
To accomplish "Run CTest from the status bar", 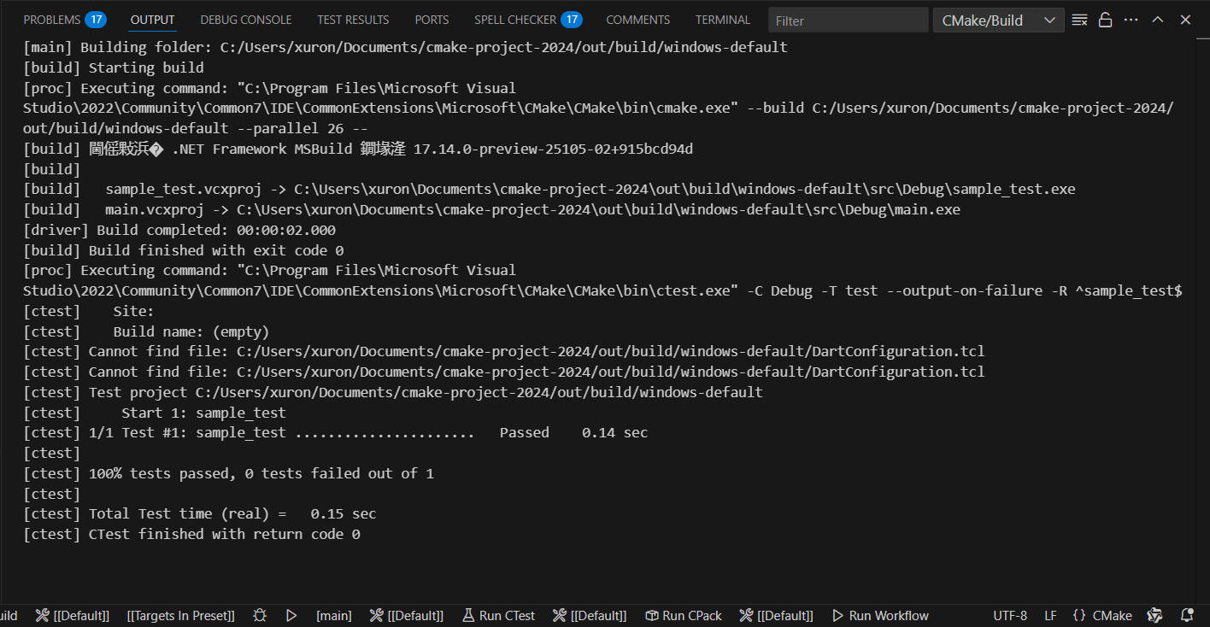I will (x=498, y=615).
